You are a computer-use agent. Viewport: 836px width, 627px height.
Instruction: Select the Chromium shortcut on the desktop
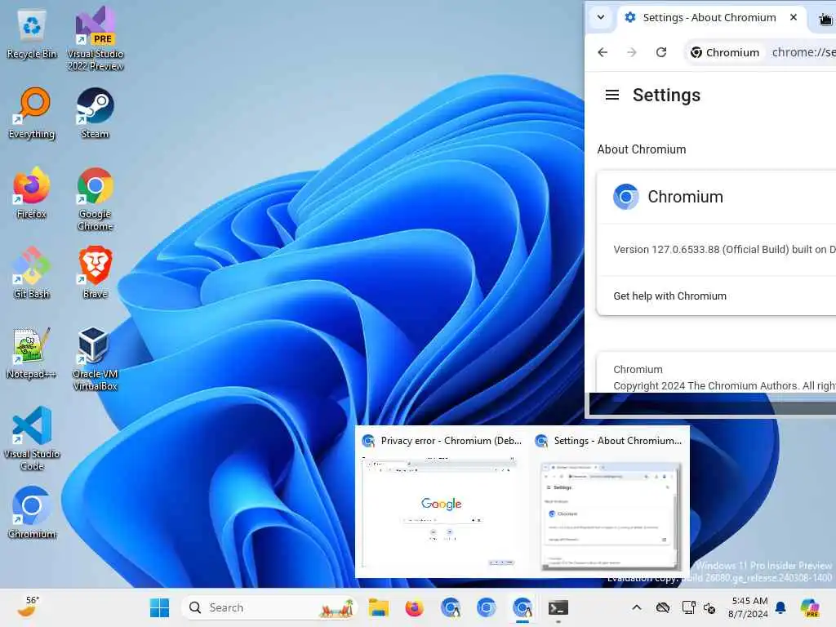(32, 513)
